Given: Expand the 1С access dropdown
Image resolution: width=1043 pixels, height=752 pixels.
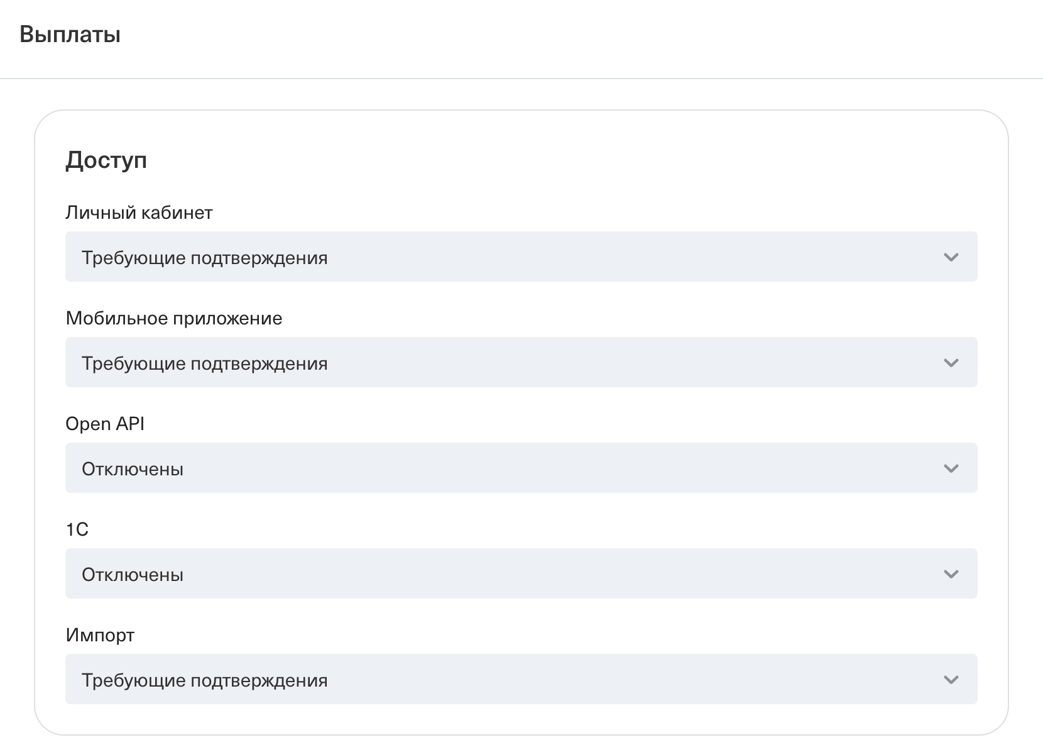Looking at the screenshot, I should tap(521, 573).
